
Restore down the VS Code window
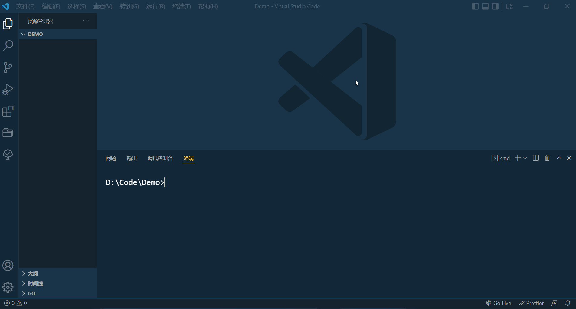(546, 6)
